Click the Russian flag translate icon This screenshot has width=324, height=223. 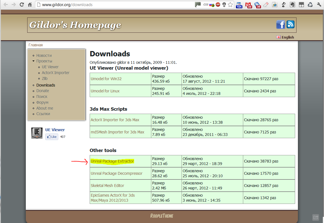[212, 5]
